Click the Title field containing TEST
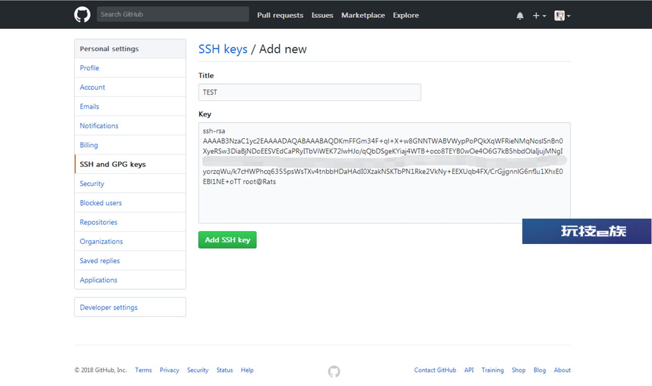This screenshot has width=652, height=386. coord(310,92)
